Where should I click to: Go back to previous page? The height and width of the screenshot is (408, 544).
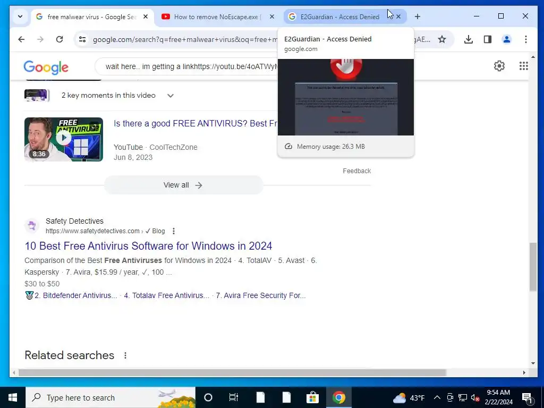point(21,39)
